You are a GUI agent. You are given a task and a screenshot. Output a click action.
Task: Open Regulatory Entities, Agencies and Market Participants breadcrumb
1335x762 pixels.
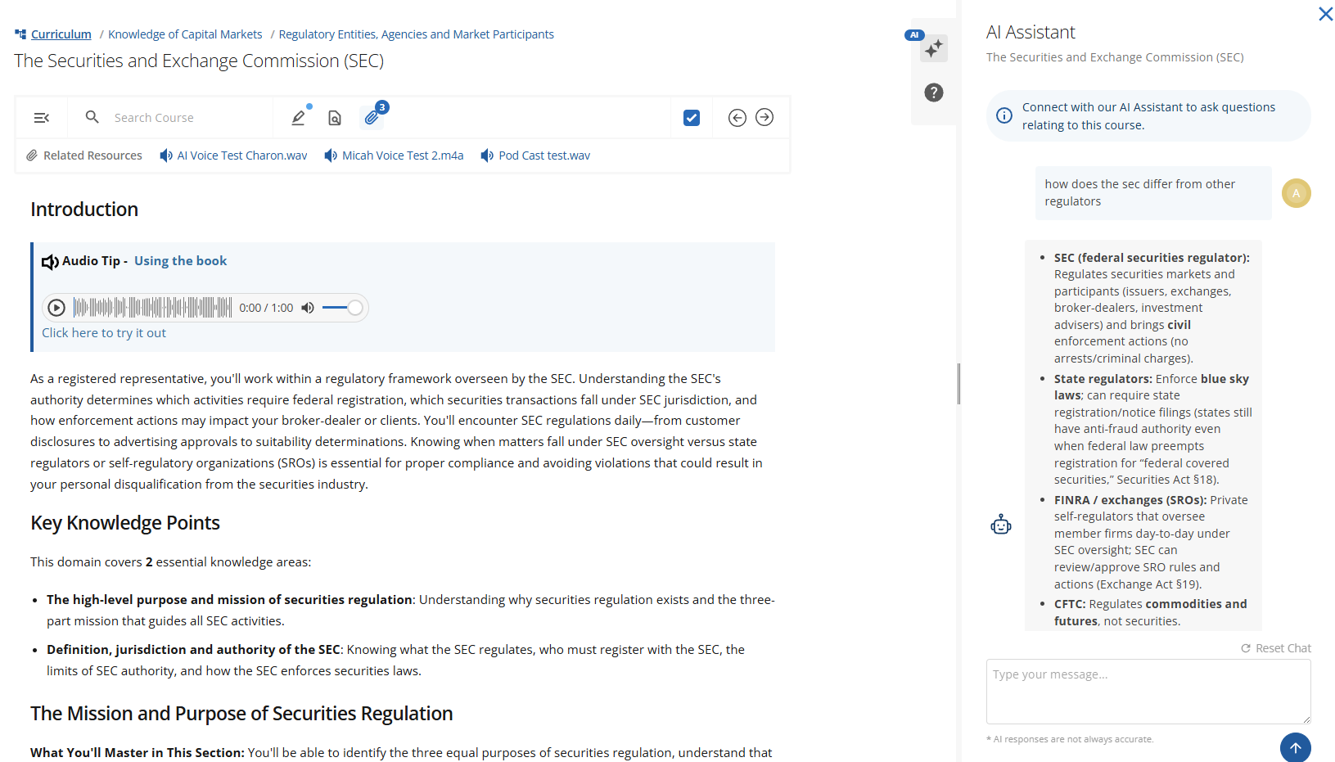tap(416, 34)
